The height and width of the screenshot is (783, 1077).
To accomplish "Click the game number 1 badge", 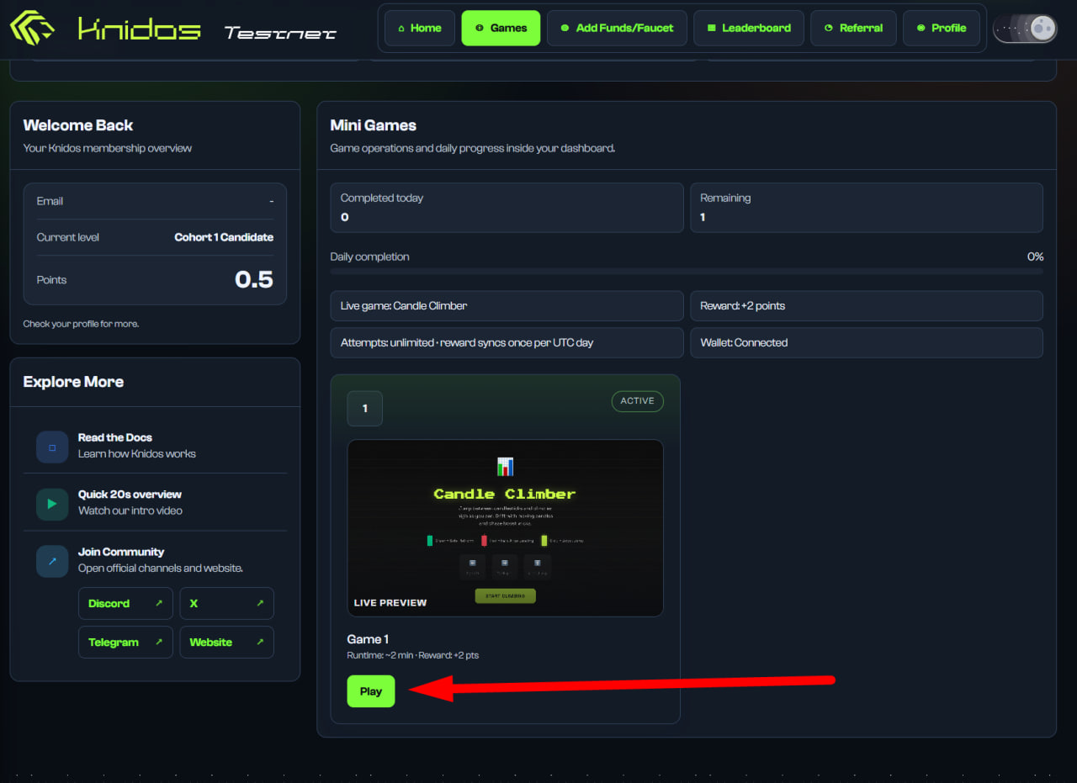I will tap(364, 409).
